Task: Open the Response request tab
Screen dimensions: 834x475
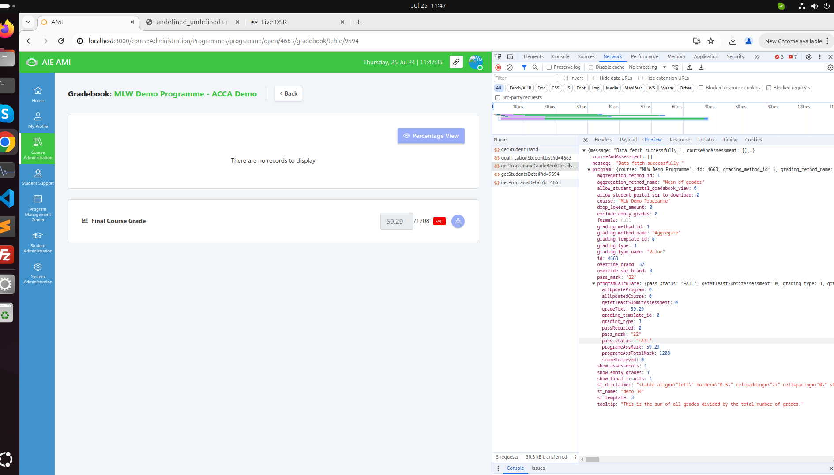Action: (x=680, y=140)
